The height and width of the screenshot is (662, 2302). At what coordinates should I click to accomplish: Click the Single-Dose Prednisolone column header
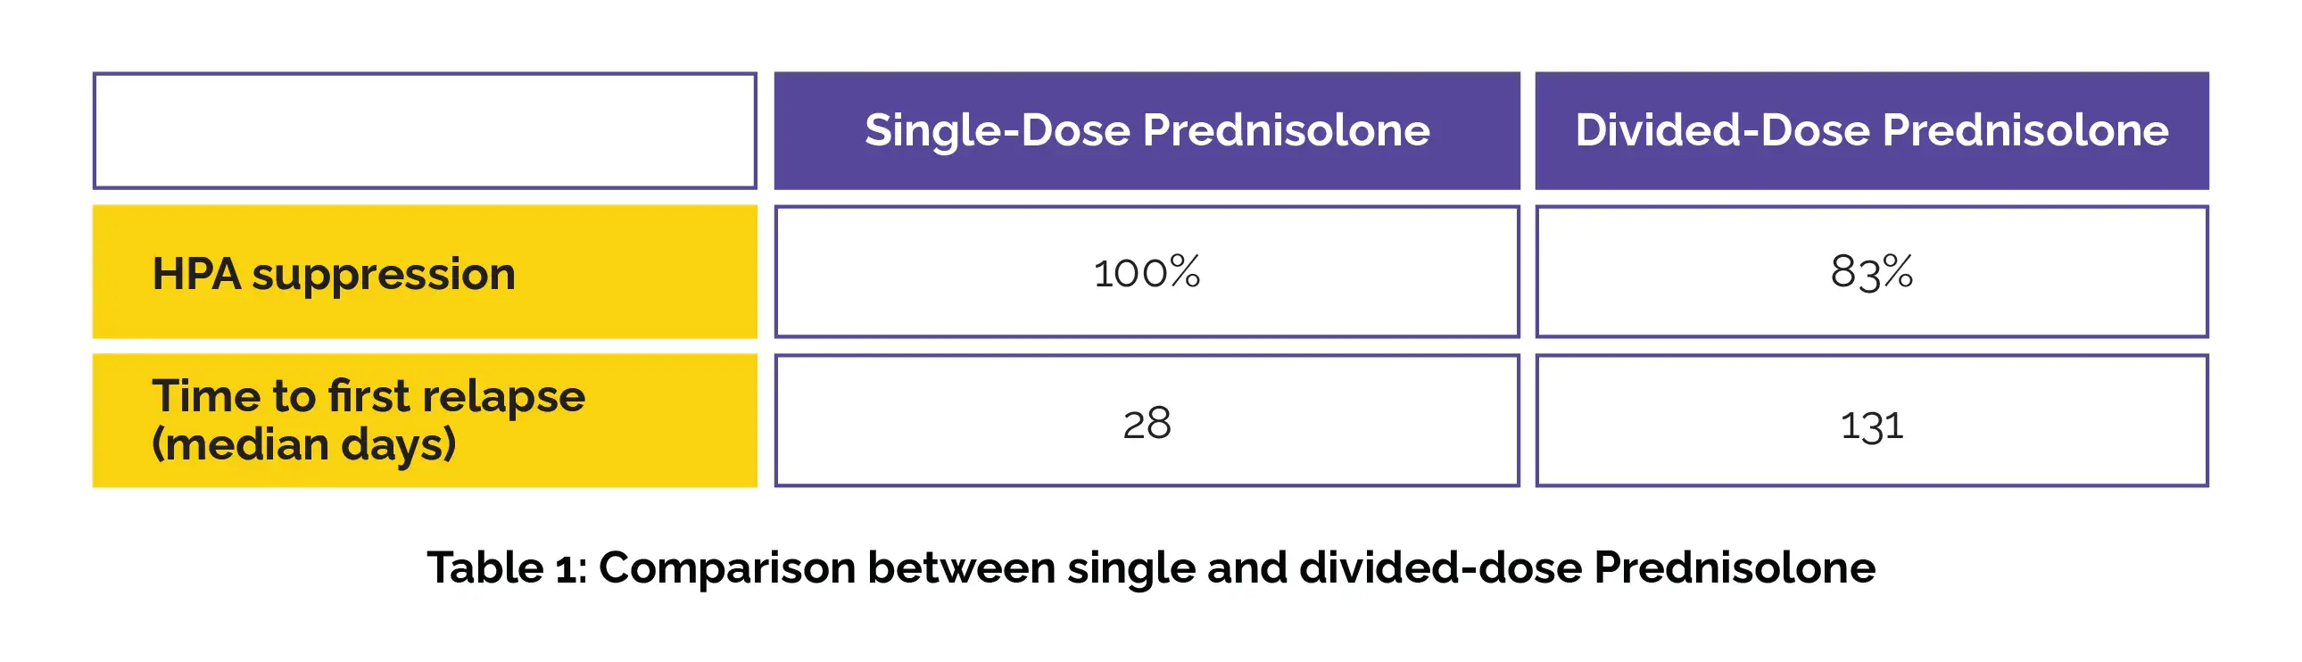[1147, 130]
